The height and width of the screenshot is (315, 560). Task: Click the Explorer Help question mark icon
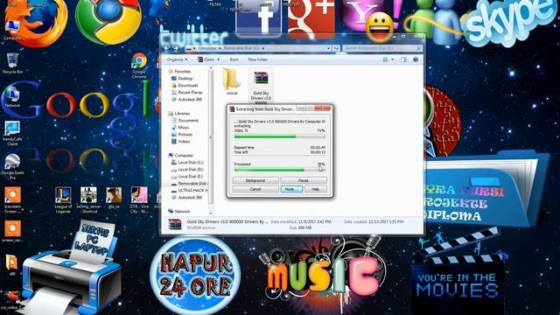coord(416,59)
